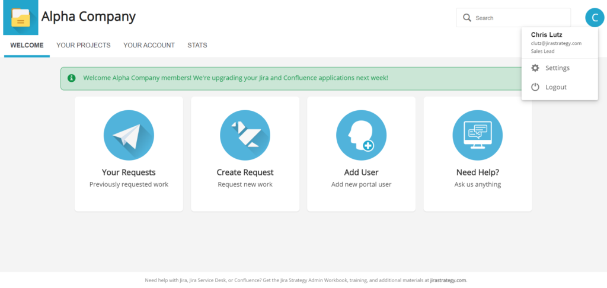The height and width of the screenshot is (288, 607).
Task: Click the search magnifier icon
Action: click(x=467, y=18)
